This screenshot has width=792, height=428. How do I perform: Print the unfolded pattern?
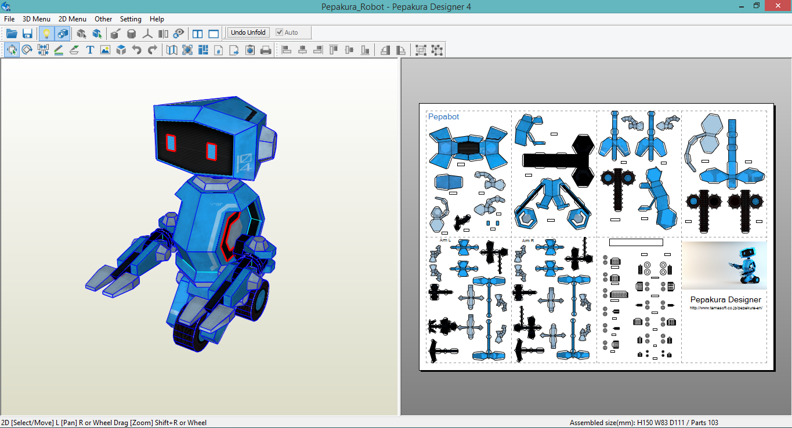(265, 50)
